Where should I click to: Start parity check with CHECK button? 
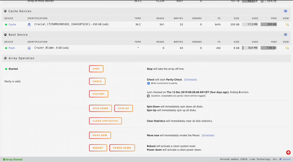pyautogui.click(x=97, y=81)
